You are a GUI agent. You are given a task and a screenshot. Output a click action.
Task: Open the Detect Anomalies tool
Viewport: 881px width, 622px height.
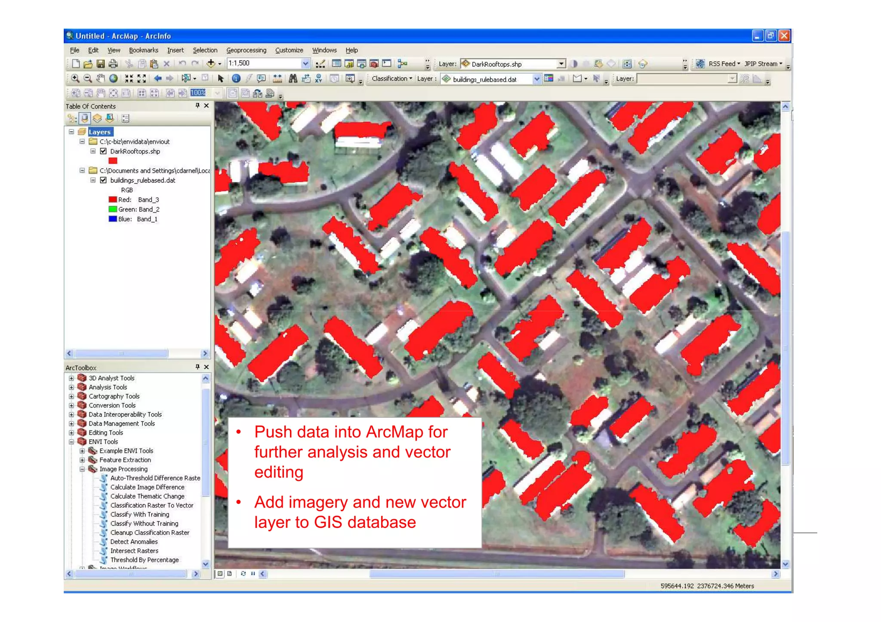point(134,542)
